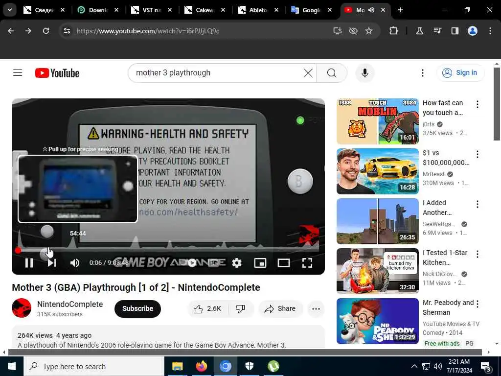Run search with magnifier button
Viewport: 501px width, 376px height.
tap(332, 73)
